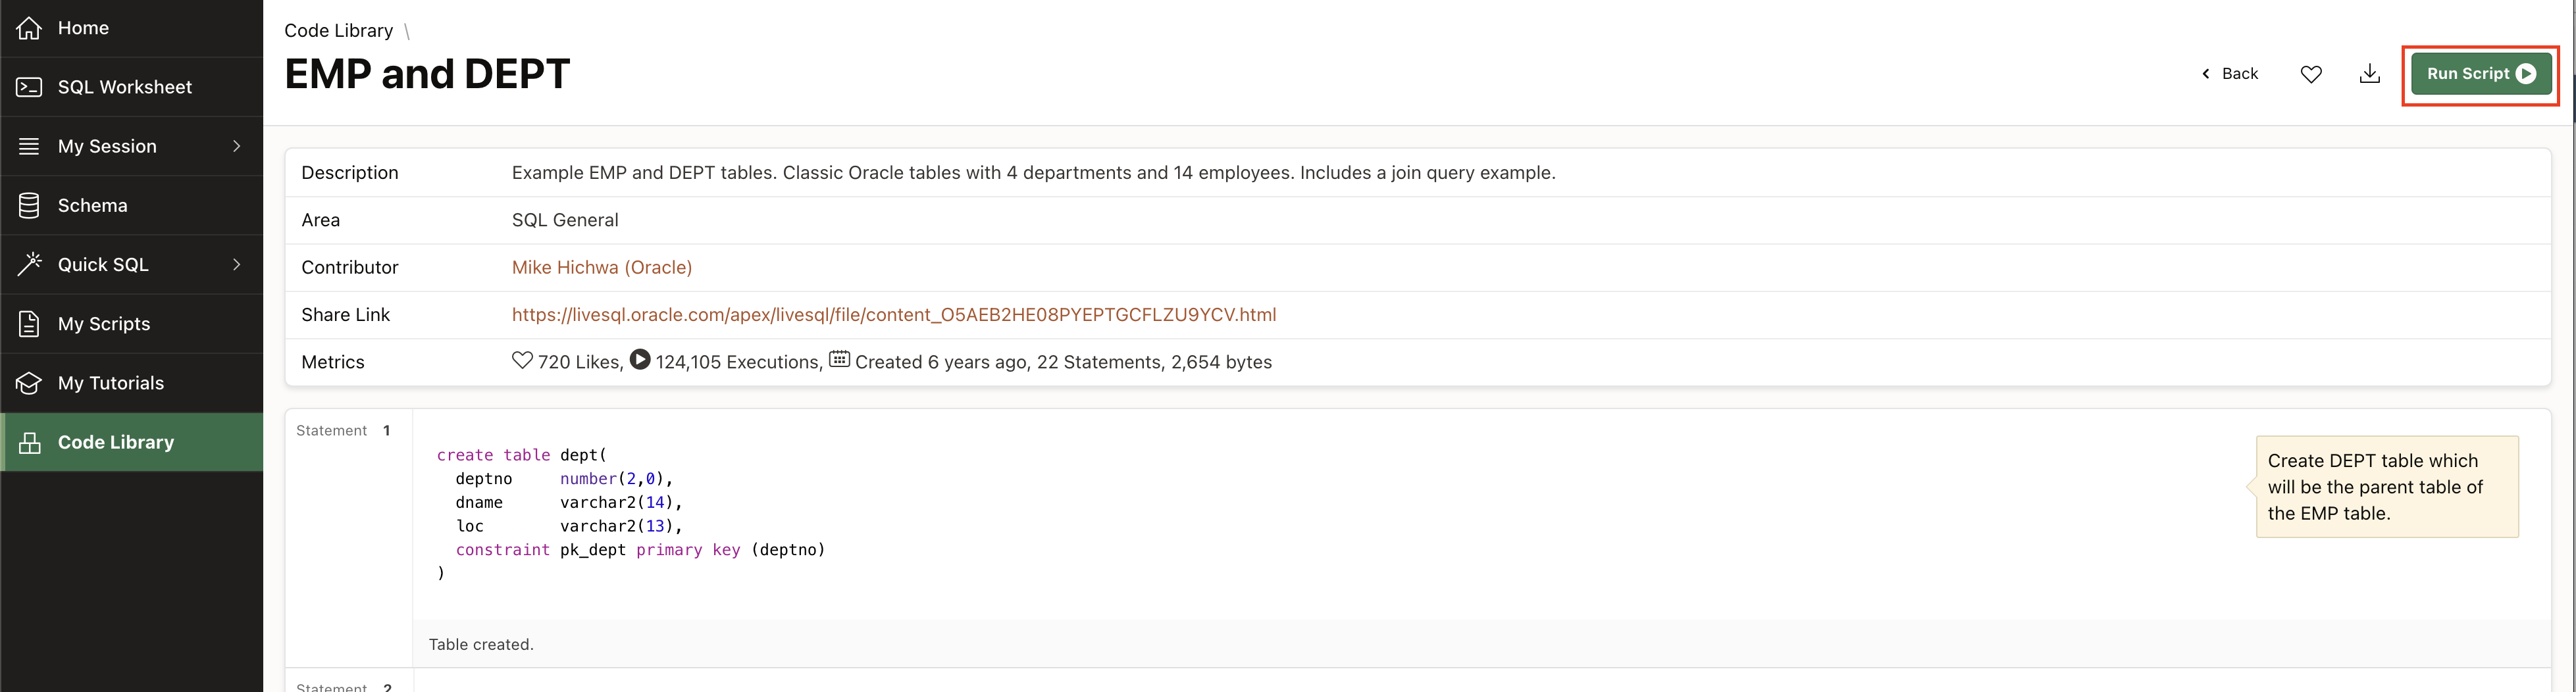Select My Session in the sidebar
Viewport: 2576px width, 692px height.
click(131, 146)
